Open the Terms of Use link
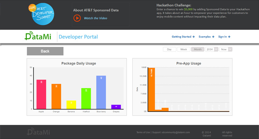 pyautogui.click(x=143, y=132)
